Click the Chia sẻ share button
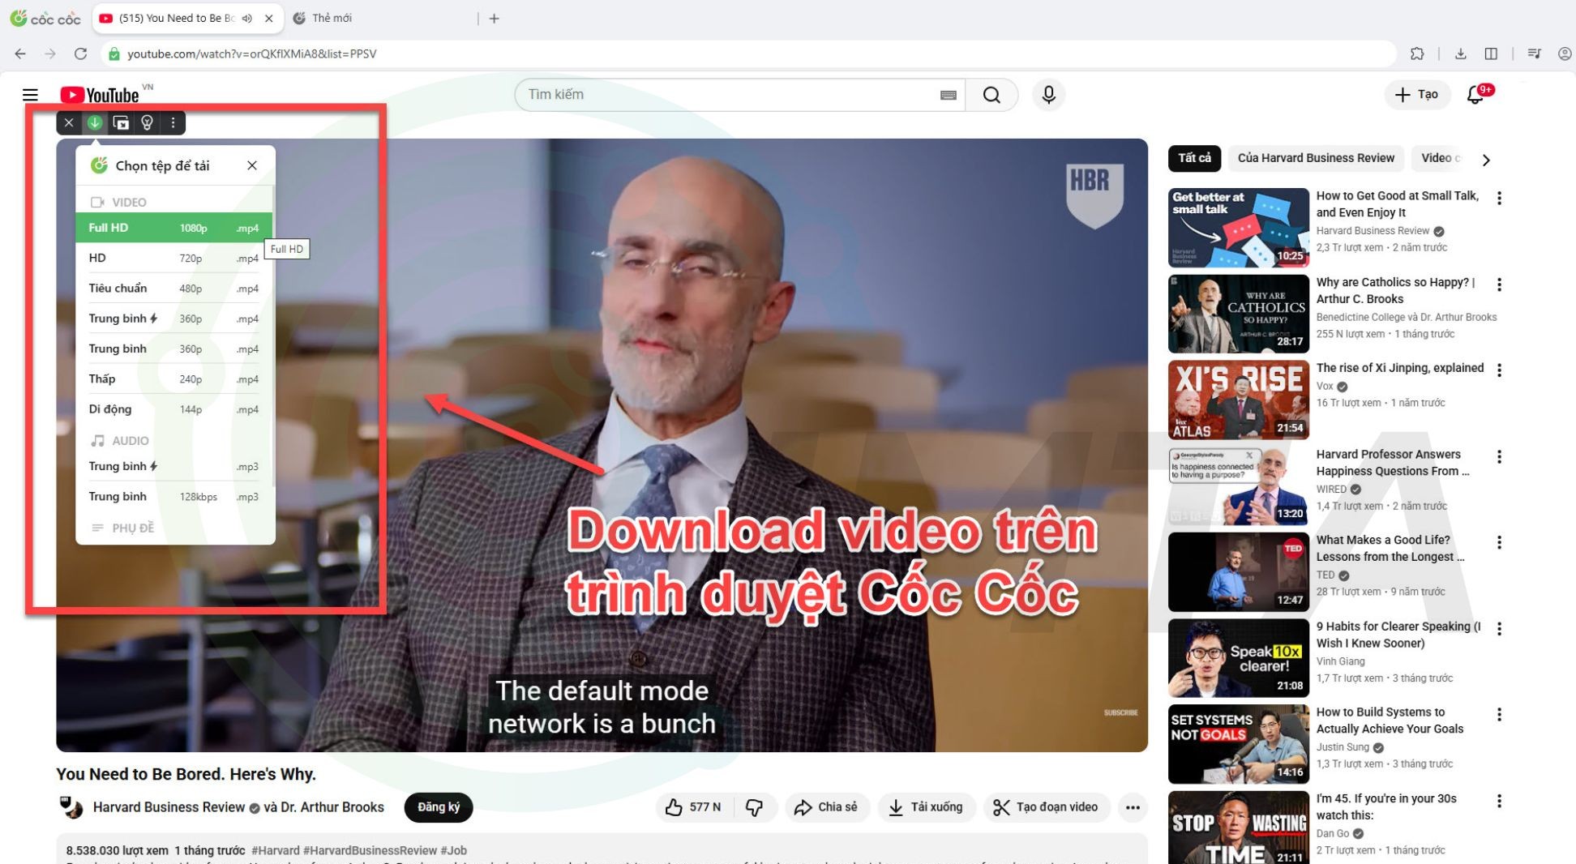This screenshot has height=864, width=1576. pyautogui.click(x=826, y=807)
